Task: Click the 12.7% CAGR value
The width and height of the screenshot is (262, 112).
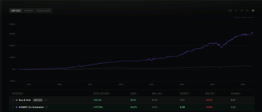Action: 133,100
